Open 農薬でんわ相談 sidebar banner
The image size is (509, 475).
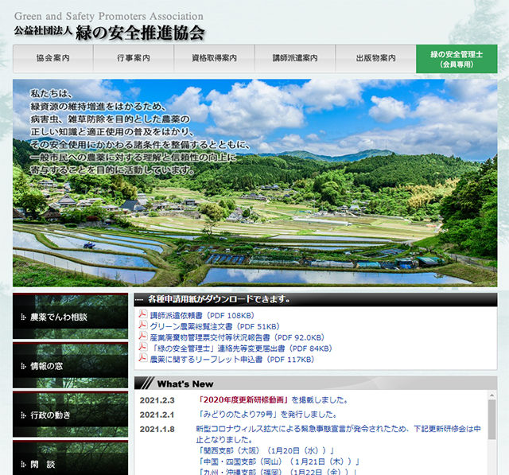70,317
